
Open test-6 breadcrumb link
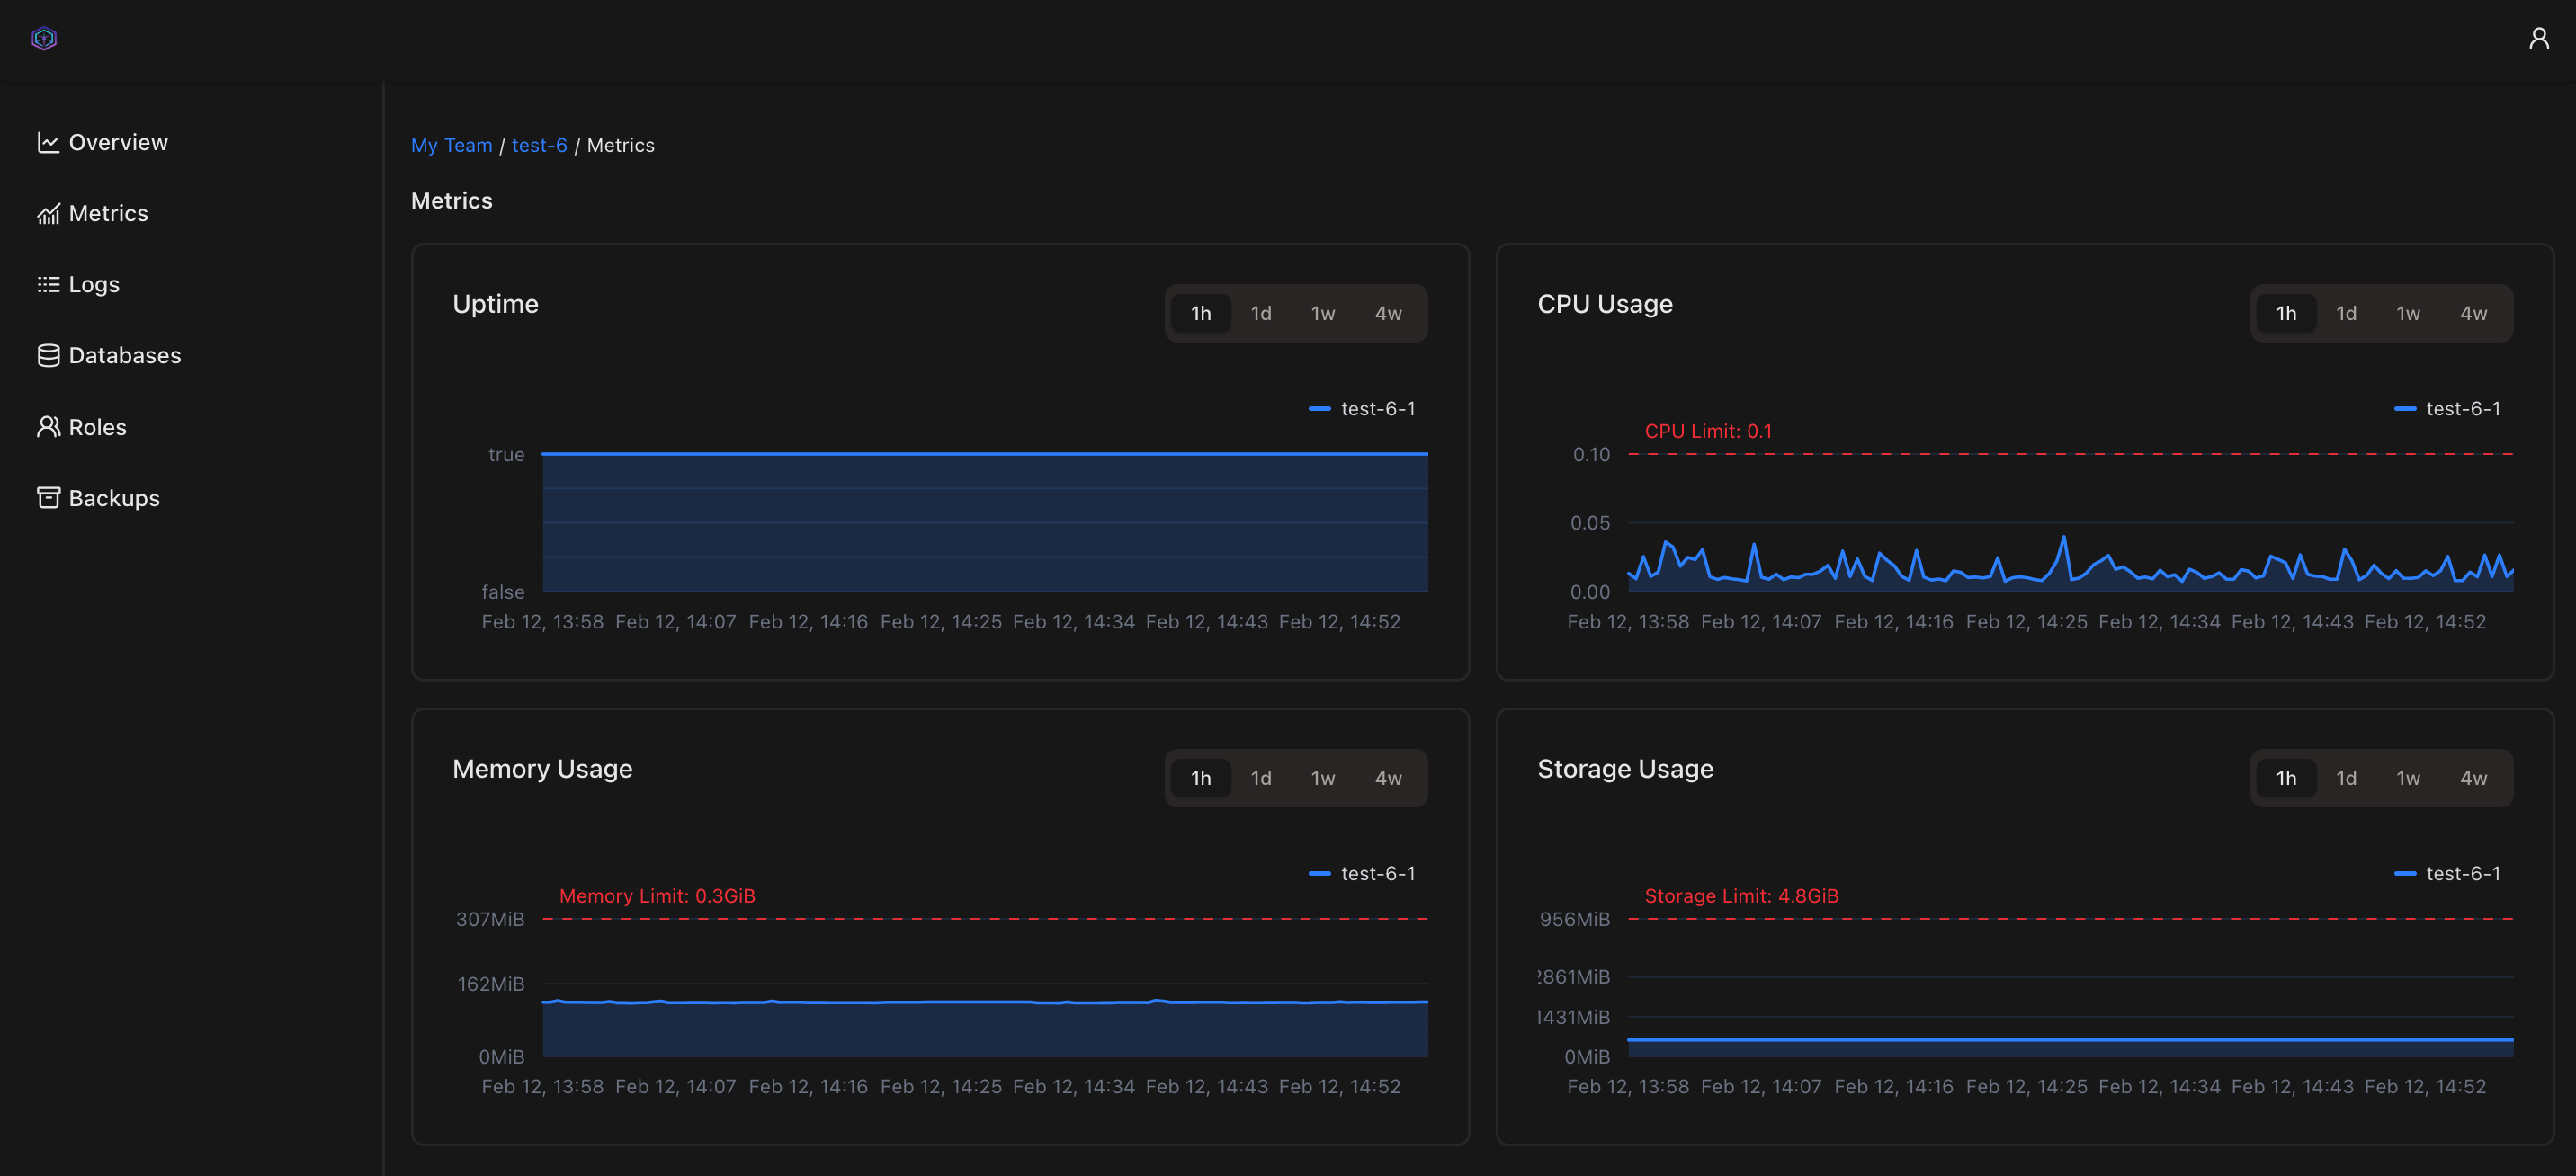coord(539,145)
